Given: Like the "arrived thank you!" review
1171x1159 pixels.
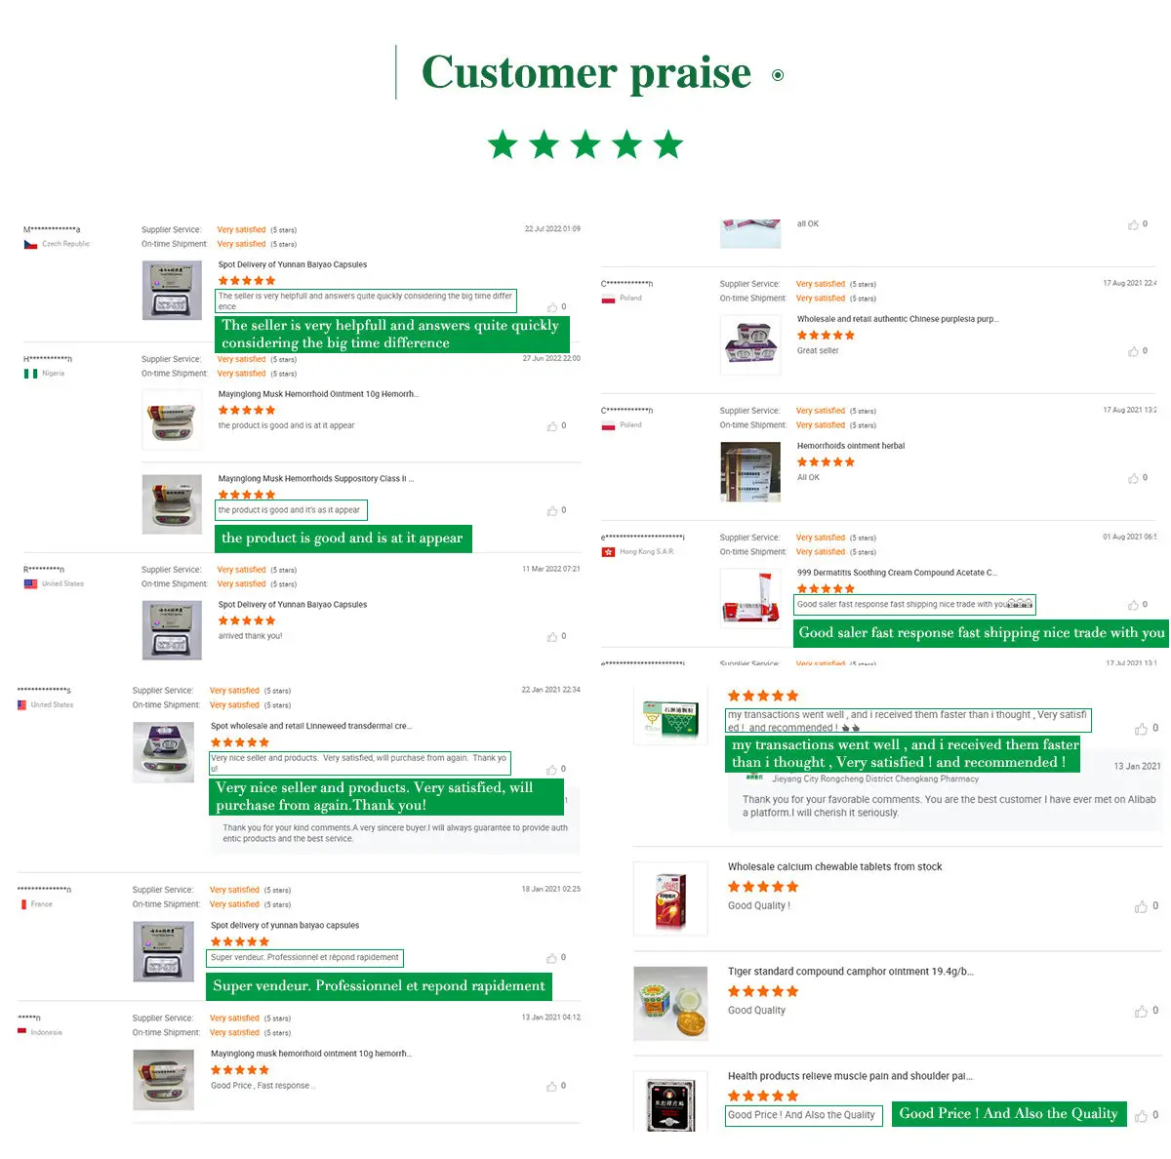Looking at the screenshot, I should click(x=552, y=637).
